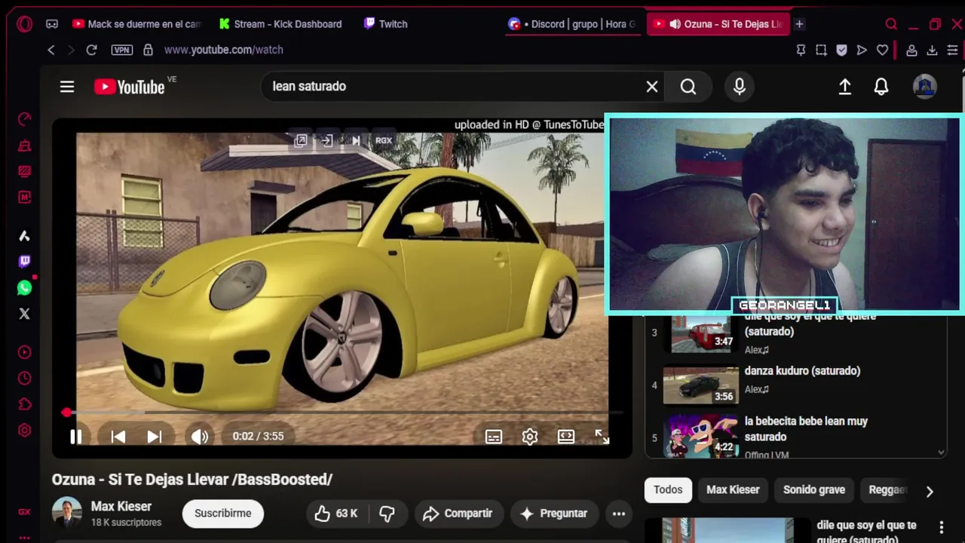Clear the YouTube search text
This screenshot has width=965, height=543.
pyautogui.click(x=652, y=87)
